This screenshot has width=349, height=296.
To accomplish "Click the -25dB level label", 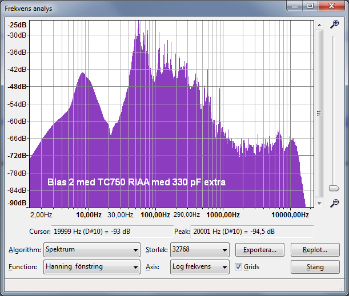I will tap(17, 25).
